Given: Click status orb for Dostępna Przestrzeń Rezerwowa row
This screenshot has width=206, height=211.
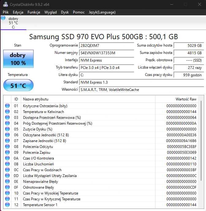Looking at the screenshot, I should click(7, 117).
